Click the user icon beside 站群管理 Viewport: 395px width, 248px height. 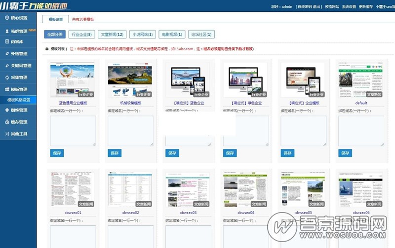point(6,30)
